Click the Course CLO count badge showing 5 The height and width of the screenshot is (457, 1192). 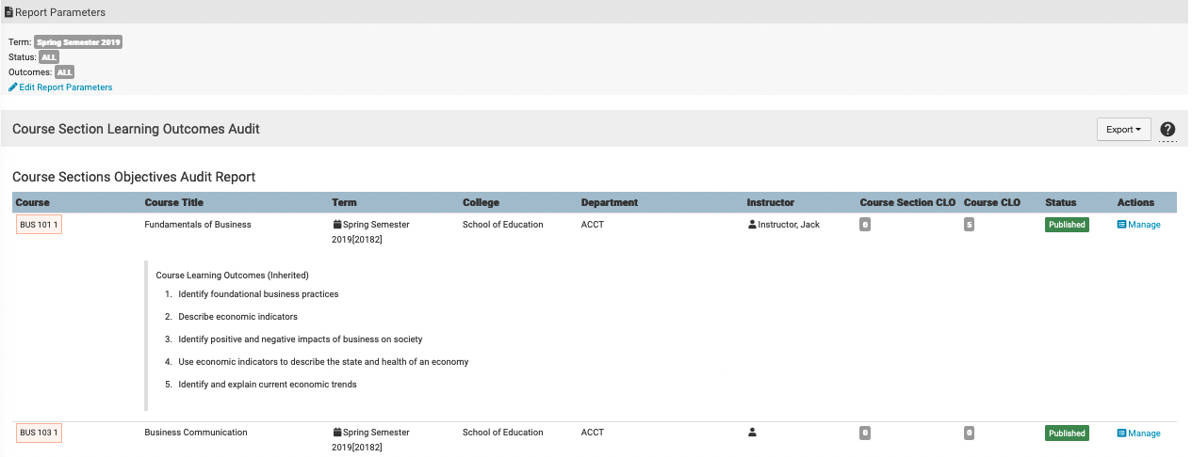coord(969,225)
